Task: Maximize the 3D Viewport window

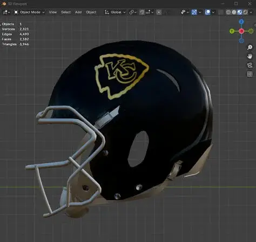Action: (236, 3)
